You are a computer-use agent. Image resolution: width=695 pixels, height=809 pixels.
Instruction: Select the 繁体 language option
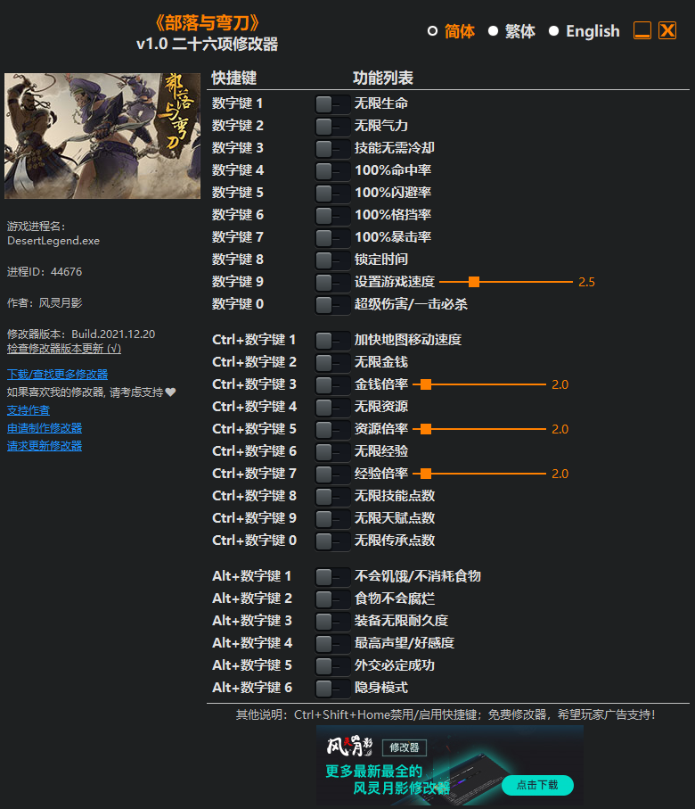click(x=512, y=31)
